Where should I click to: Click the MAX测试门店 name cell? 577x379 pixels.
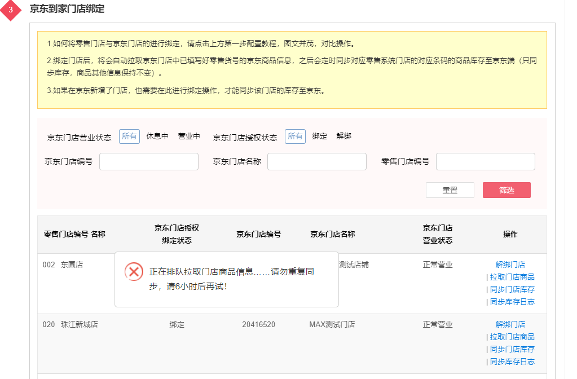click(x=332, y=324)
